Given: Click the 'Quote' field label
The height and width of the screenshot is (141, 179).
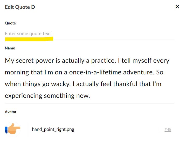Looking at the screenshot, I should tap(10, 23).
